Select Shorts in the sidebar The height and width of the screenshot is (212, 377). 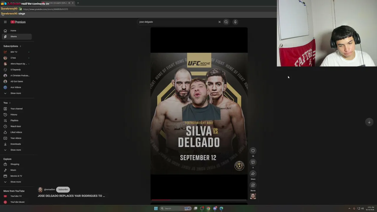(x=17, y=37)
